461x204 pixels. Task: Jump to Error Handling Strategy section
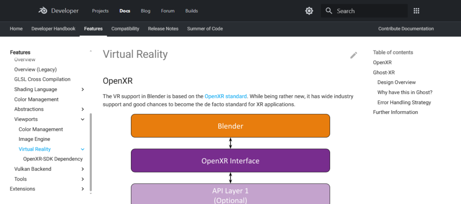(x=404, y=102)
